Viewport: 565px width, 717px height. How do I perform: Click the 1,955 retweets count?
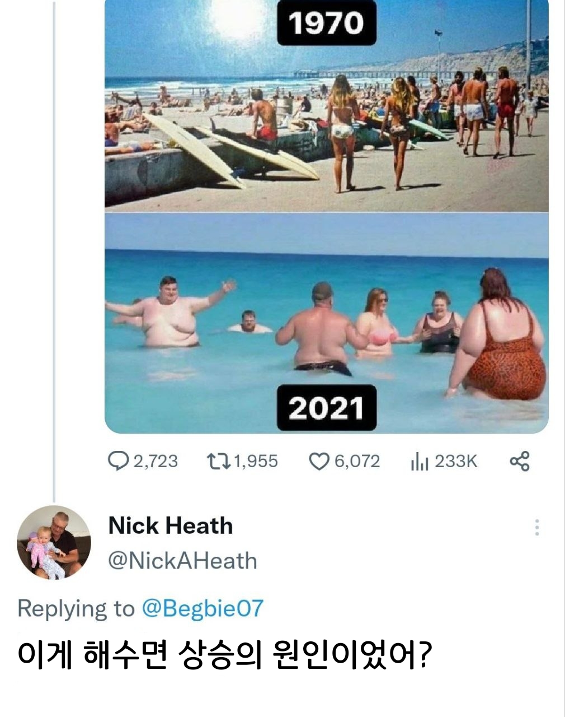pyautogui.click(x=255, y=462)
